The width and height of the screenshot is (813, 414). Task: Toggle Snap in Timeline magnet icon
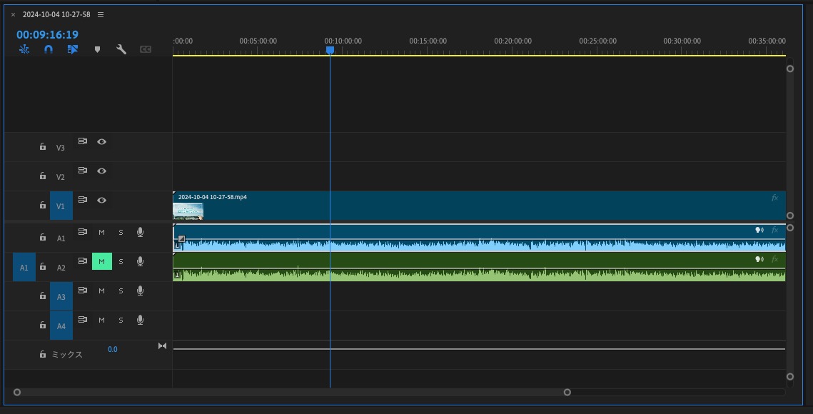pyautogui.click(x=49, y=49)
